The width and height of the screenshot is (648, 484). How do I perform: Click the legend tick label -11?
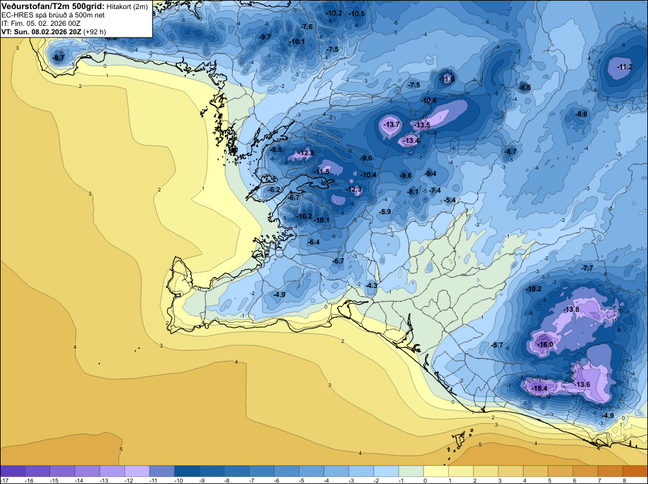click(x=154, y=481)
